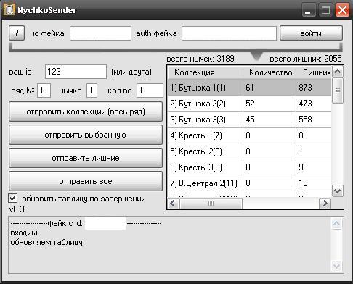This screenshot has height=284, width=353.
Task: Click extras cell 19 for В.Централ 2
Action: [314, 183]
